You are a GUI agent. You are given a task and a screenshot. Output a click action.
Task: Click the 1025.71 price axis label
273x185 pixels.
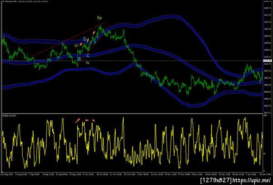click(268, 106)
